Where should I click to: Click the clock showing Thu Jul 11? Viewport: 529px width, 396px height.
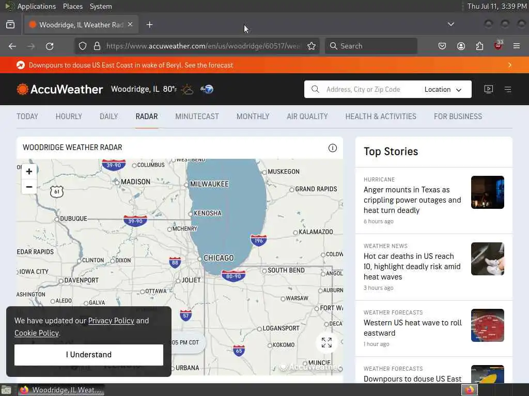coord(497,6)
